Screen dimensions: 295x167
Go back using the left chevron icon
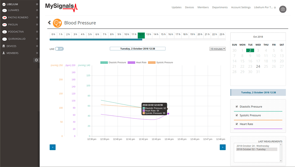click(x=49, y=23)
